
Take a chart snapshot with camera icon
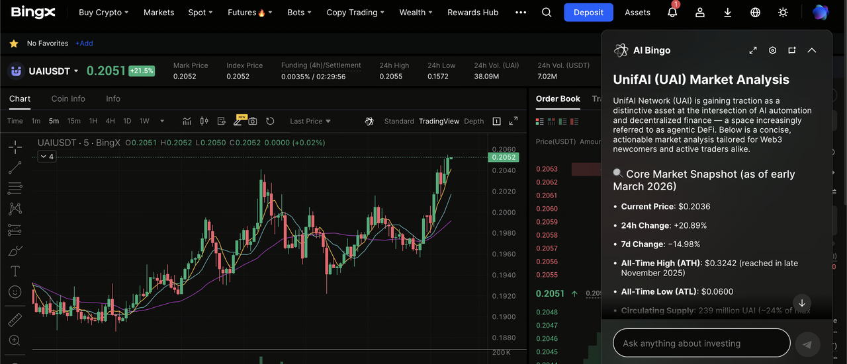click(x=252, y=121)
